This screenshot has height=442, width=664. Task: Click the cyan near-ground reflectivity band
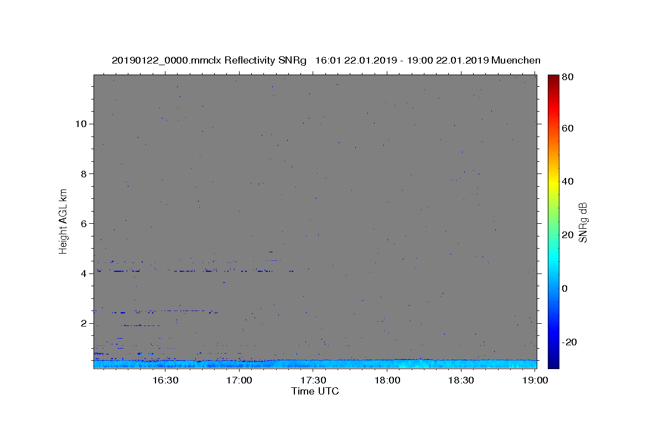315,364
